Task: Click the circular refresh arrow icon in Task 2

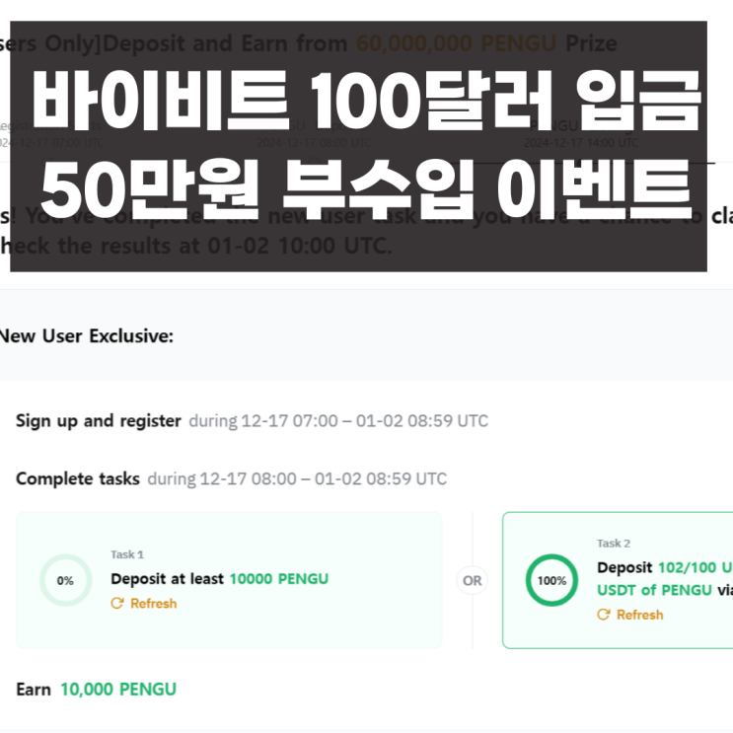Action: click(604, 615)
